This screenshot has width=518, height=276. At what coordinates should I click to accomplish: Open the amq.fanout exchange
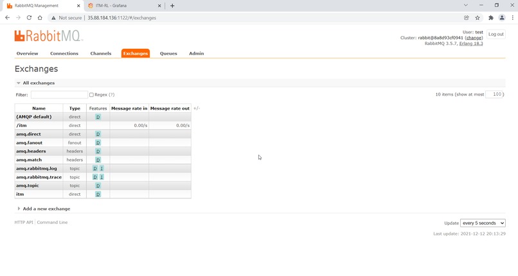pos(30,142)
